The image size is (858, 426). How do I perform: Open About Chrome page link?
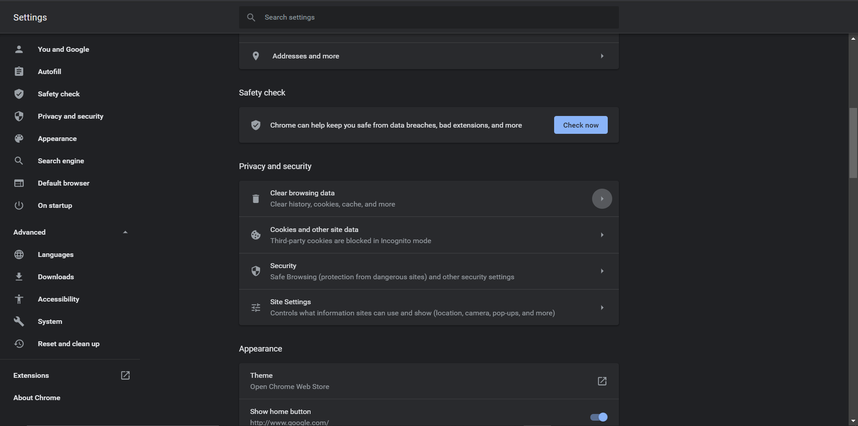(x=37, y=397)
